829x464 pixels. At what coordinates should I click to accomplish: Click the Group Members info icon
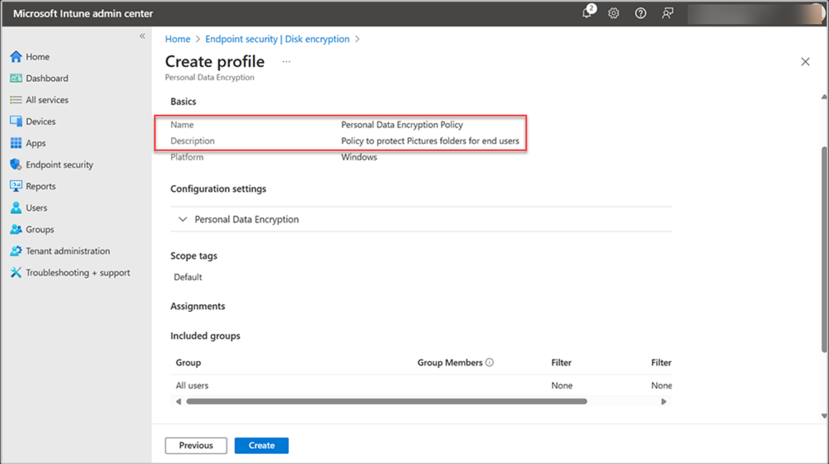click(x=490, y=362)
